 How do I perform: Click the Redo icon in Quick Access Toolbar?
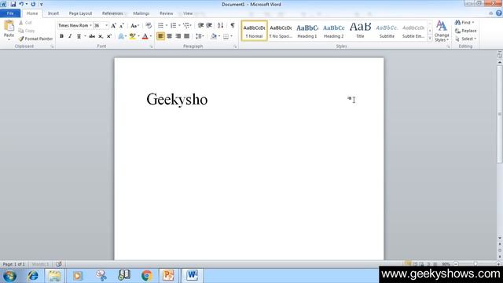33,4
